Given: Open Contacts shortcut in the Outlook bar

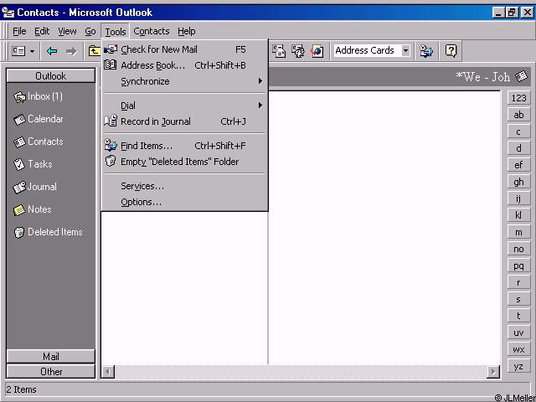Looking at the screenshot, I should click(39, 142).
